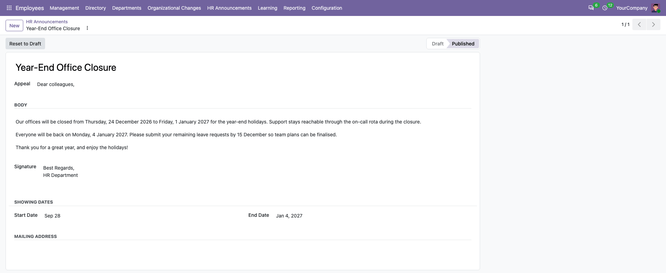Click the Employees app title

[30, 8]
